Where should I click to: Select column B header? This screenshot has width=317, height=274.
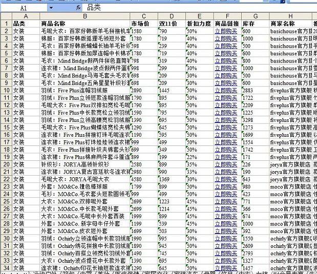point(85,16)
